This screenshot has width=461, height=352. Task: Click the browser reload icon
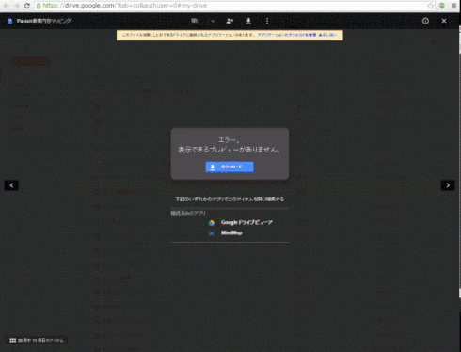pyautogui.click(x=27, y=6)
